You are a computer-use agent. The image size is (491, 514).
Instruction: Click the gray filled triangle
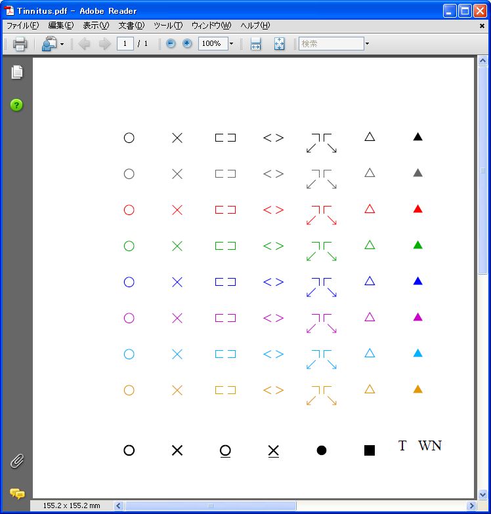(417, 173)
